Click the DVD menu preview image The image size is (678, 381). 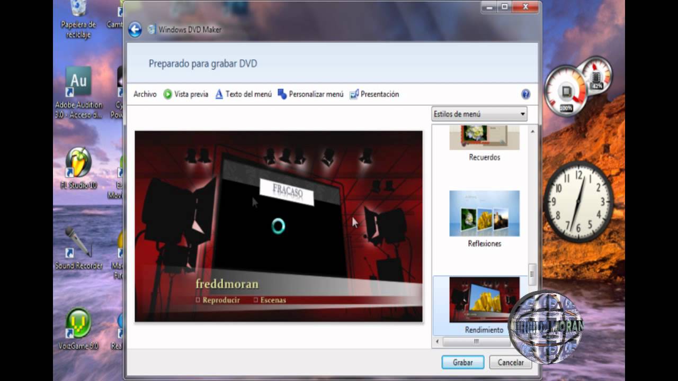(x=279, y=226)
